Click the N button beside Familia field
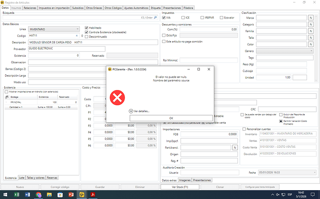The height and width of the screenshot is (199, 320). click(311, 30)
